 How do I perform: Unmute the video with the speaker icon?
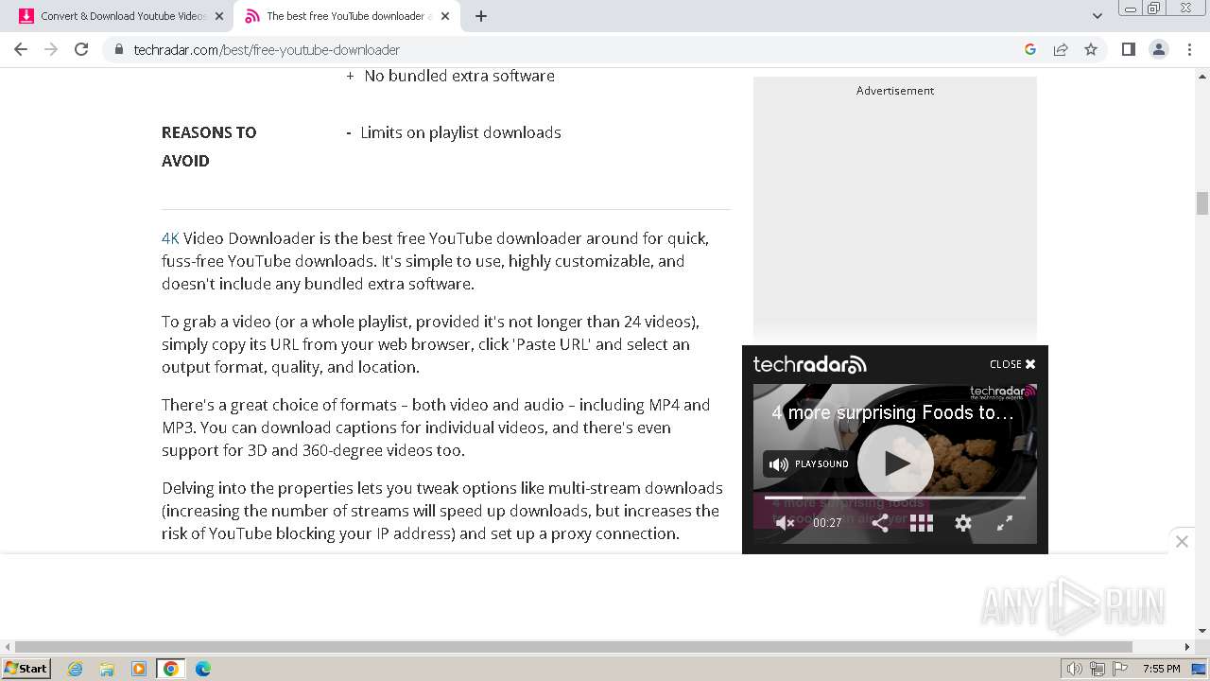click(785, 523)
